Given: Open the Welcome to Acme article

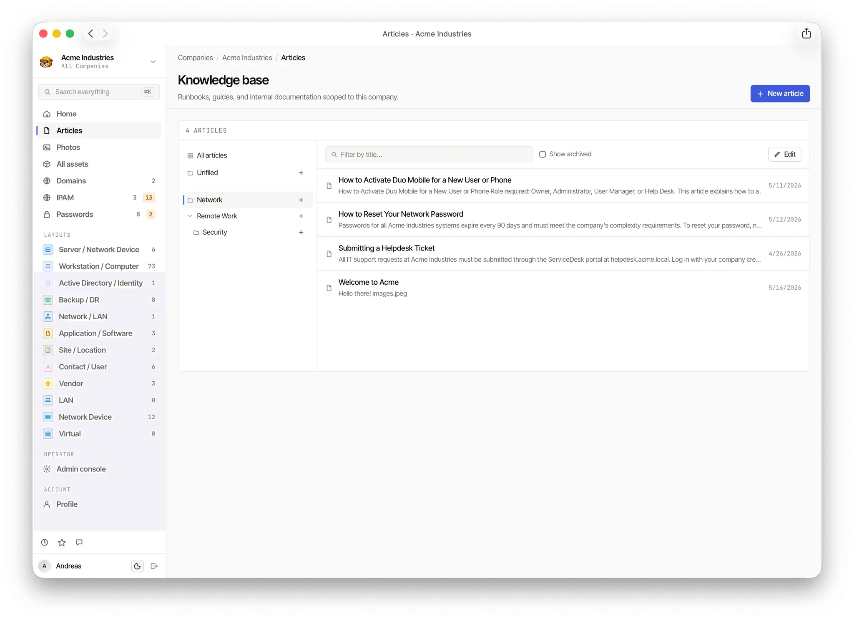Looking at the screenshot, I should [563, 288].
